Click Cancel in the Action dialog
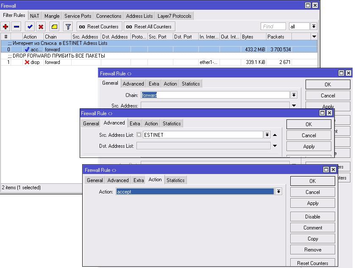356x268 pixels. (x=313, y=192)
